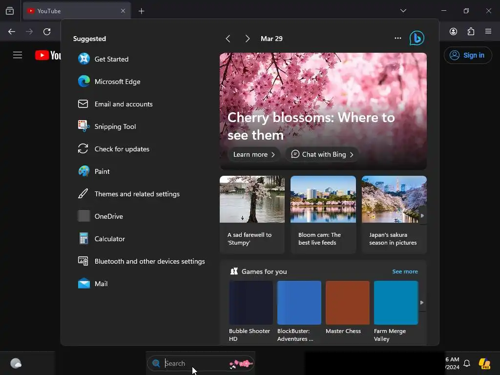Close the YouTube tab

tap(123, 11)
